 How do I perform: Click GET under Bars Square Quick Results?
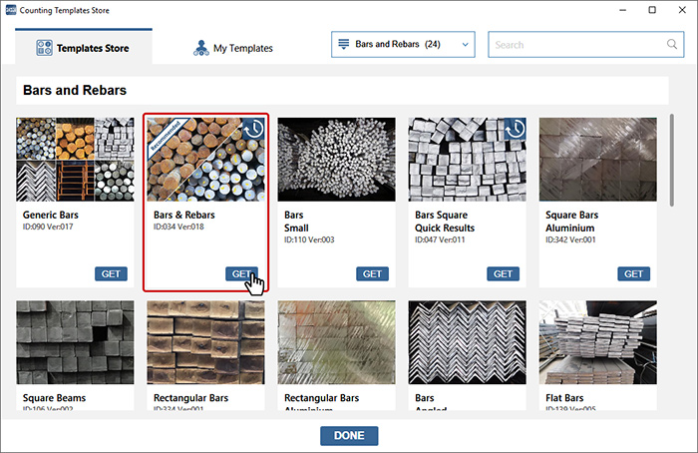pos(503,273)
